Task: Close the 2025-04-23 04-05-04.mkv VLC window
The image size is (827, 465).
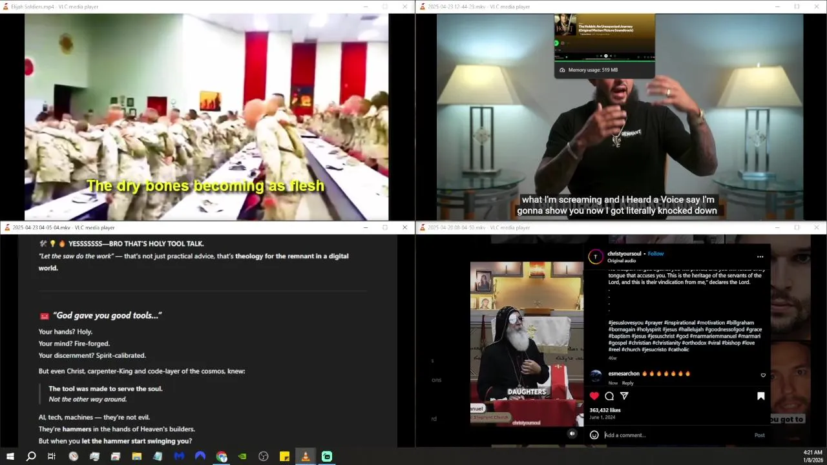Action: coord(404,227)
